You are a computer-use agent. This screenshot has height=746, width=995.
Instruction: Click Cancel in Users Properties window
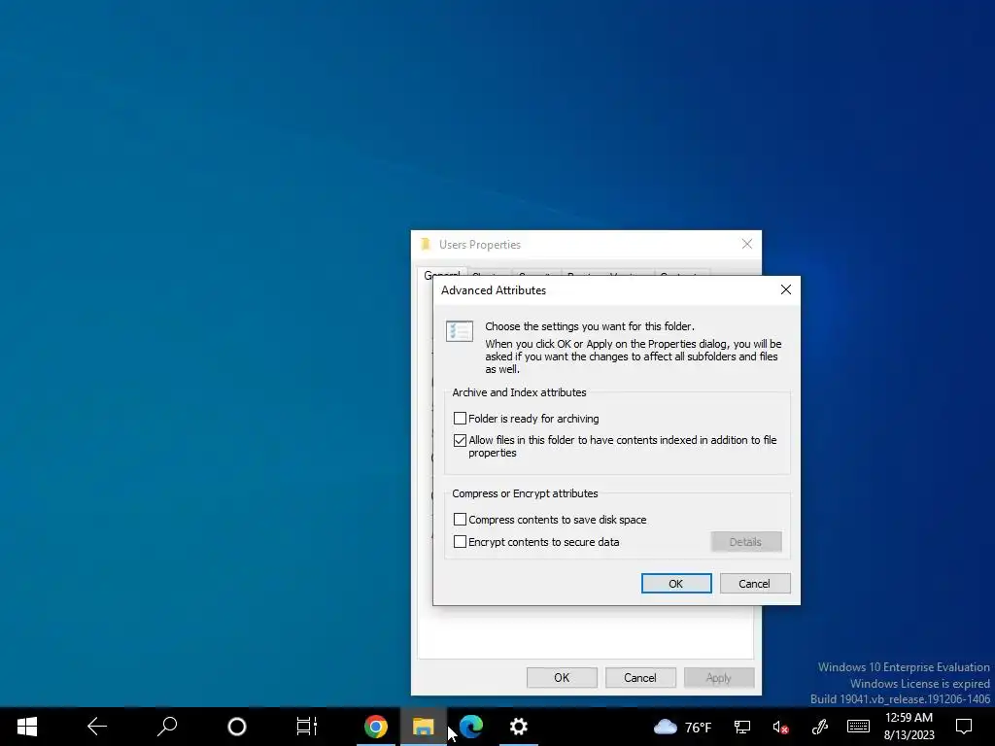(x=639, y=677)
